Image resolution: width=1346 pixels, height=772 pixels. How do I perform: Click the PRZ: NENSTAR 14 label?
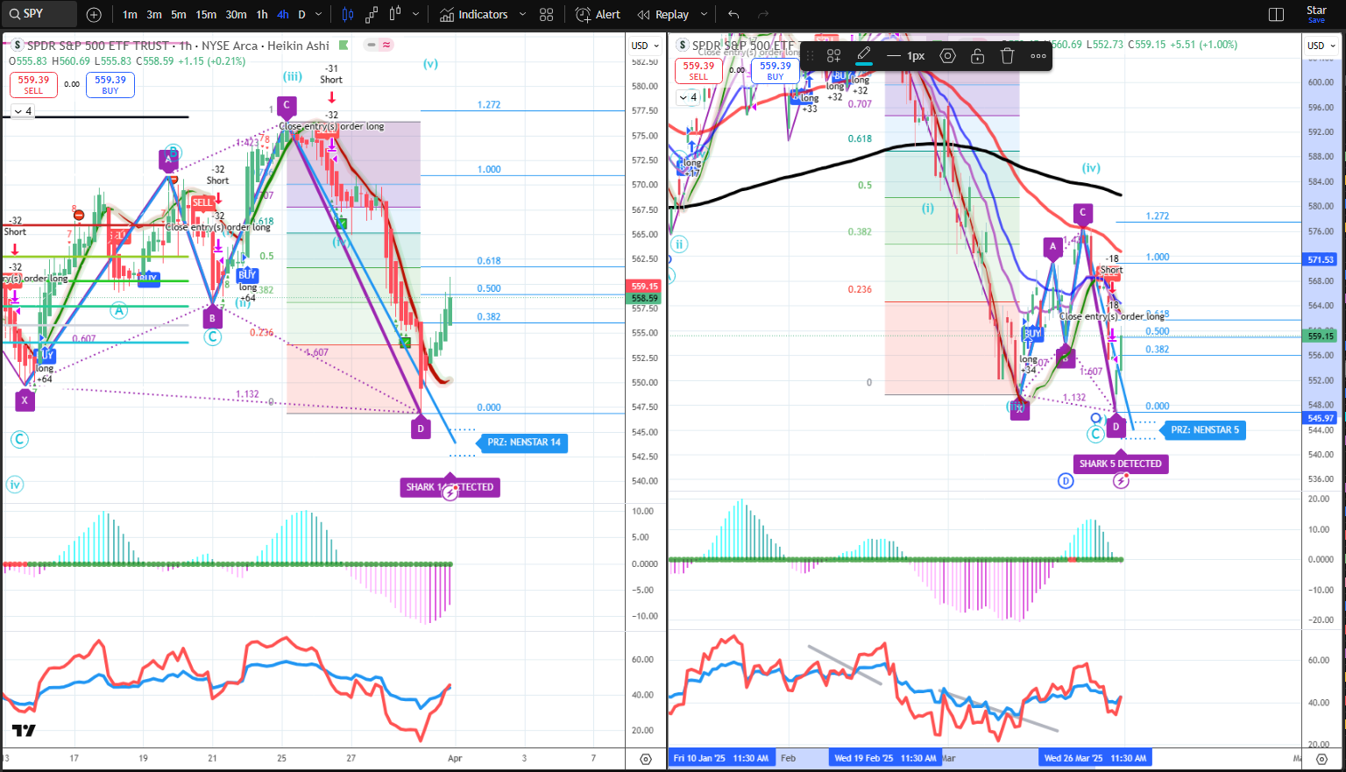[x=523, y=443]
